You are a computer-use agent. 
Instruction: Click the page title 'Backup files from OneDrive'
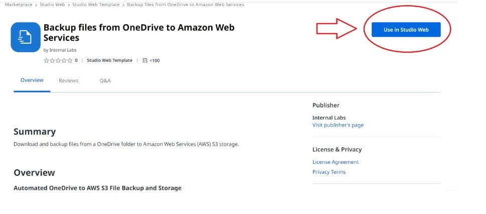(x=139, y=32)
